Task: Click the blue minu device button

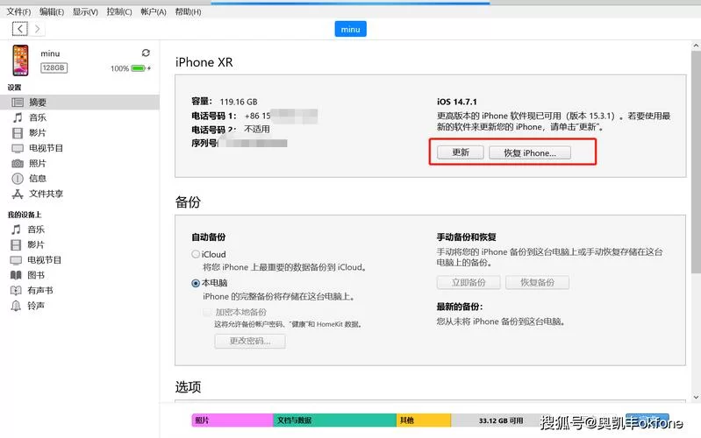Action: (x=351, y=29)
